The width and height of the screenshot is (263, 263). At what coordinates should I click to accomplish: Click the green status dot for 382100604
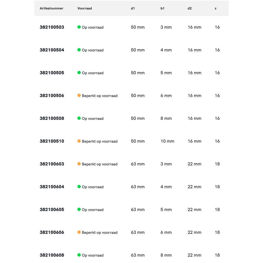click(x=79, y=187)
